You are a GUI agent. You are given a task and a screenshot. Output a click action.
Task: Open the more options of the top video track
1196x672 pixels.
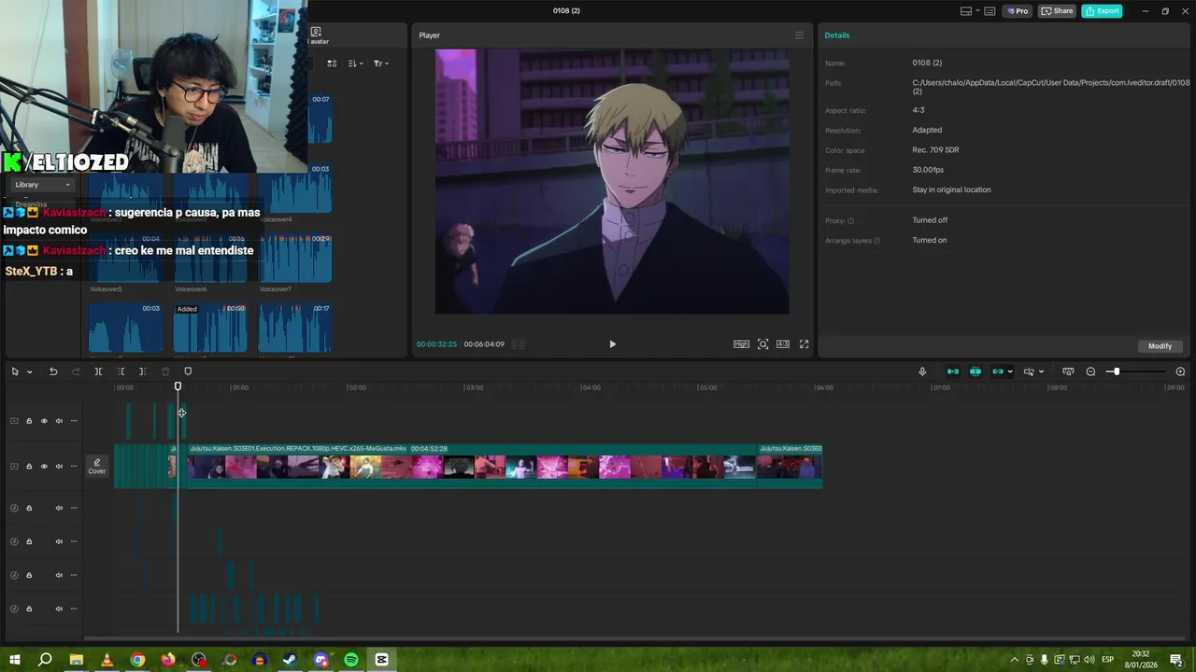[74, 421]
